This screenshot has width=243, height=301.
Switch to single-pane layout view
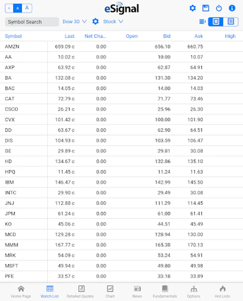[x=216, y=21]
